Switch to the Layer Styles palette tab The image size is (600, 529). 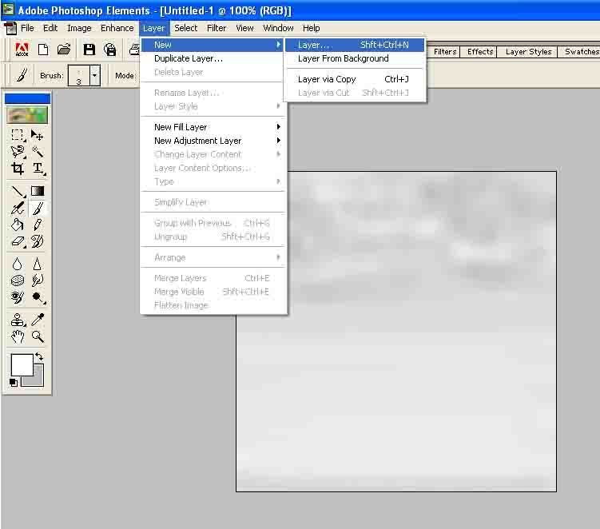click(x=528, y=52)
